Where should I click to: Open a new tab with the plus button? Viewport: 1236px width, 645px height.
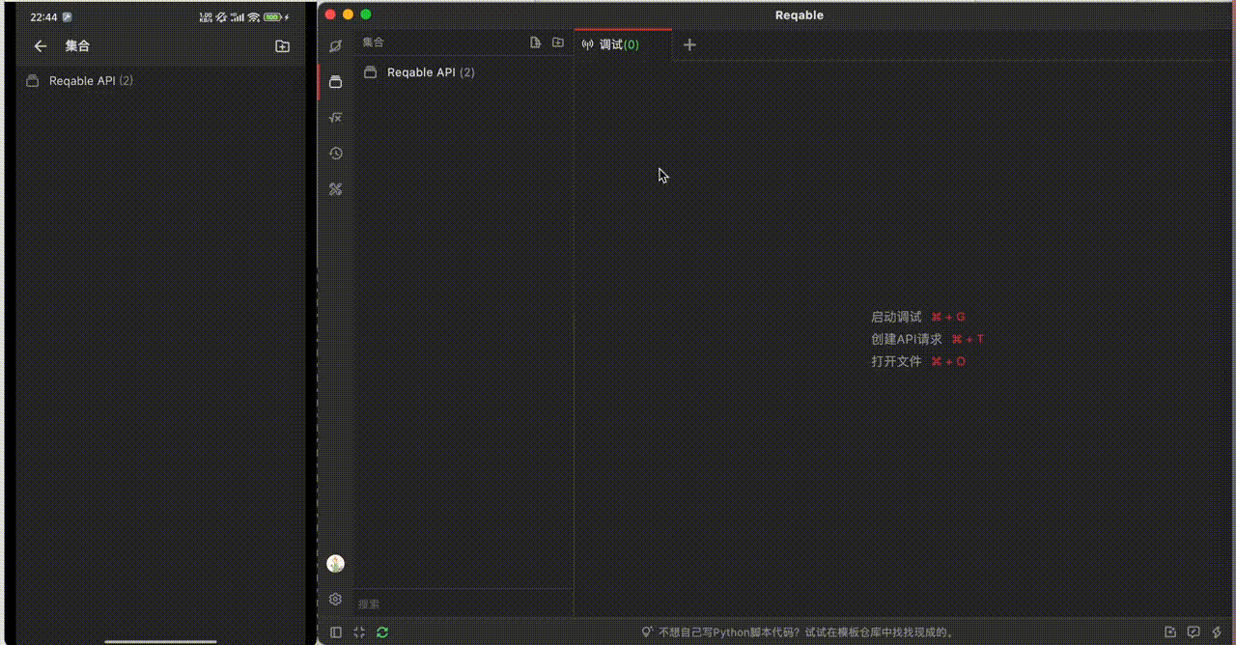(689, 44)
